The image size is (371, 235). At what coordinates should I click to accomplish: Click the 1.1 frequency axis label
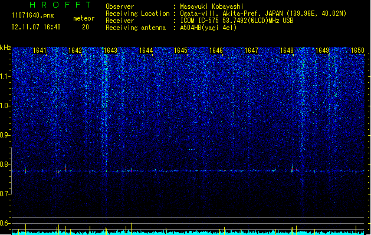(x=5, y=76)
